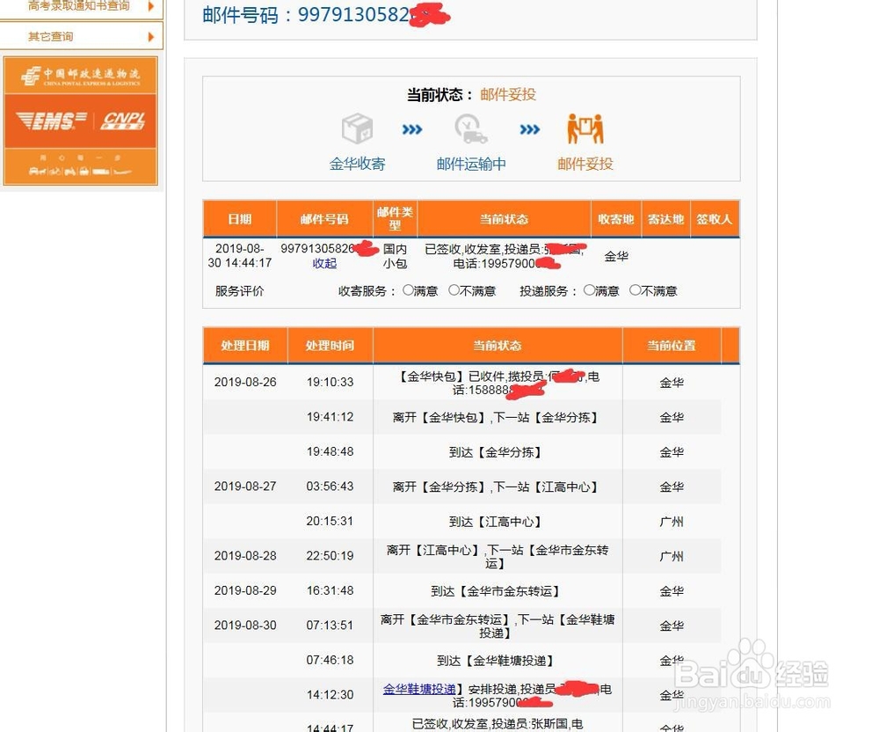Click status 到达【金华鞋塘投递】
Viewport: 879px width, 732px height.
click(496, 661)
